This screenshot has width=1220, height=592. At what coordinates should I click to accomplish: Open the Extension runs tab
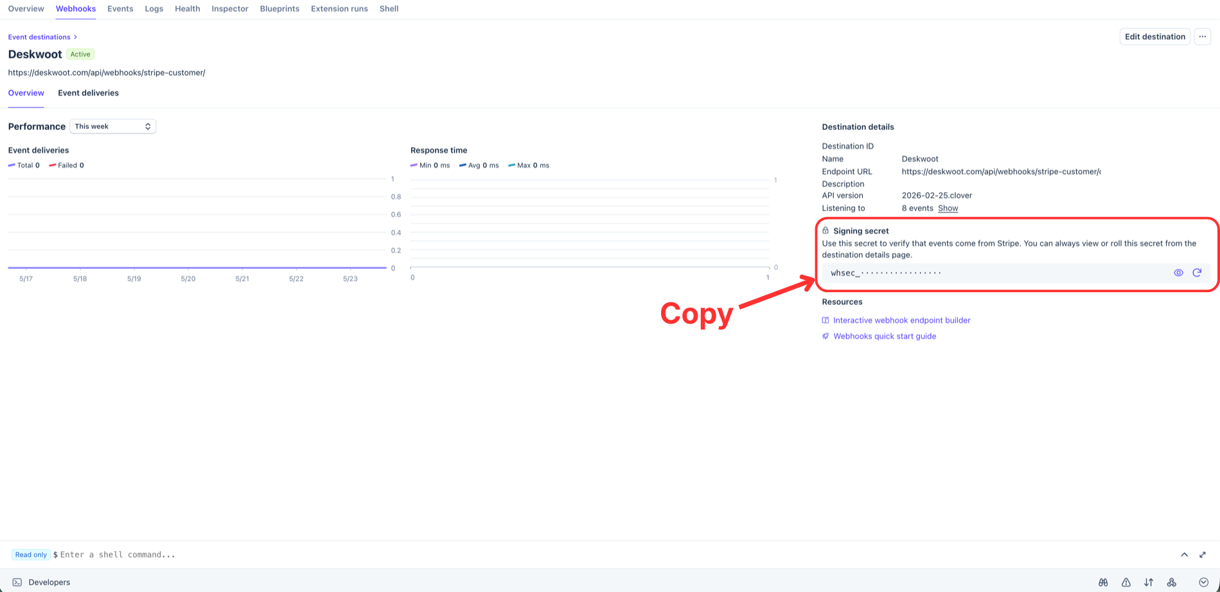(339, 9)
